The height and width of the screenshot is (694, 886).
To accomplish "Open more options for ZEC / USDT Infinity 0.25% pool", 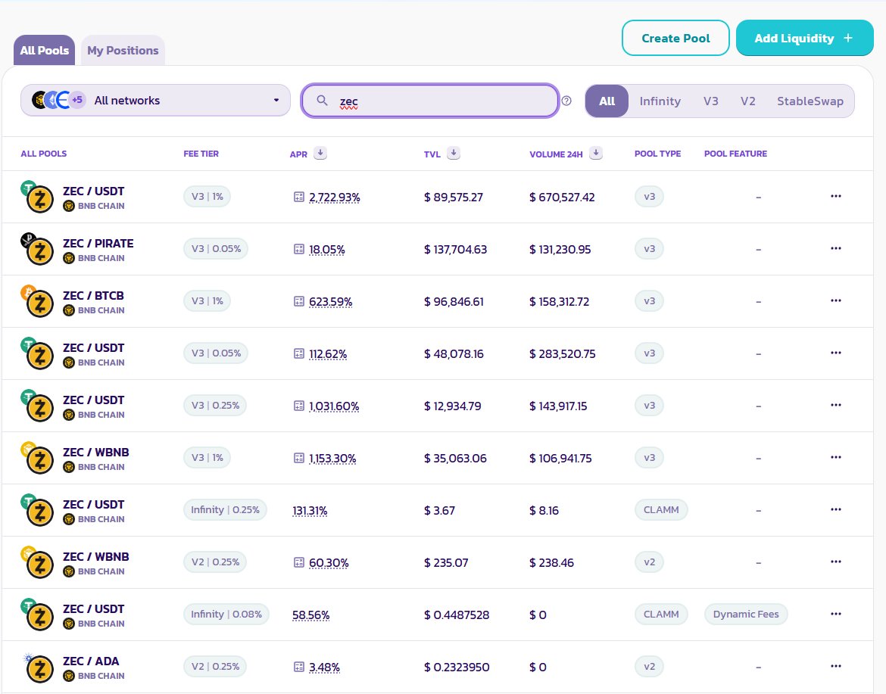I will click(x=836, y=509).
